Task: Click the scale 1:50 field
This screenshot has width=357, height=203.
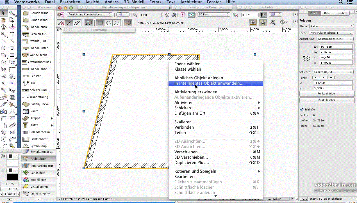Action: pos(151,15)
